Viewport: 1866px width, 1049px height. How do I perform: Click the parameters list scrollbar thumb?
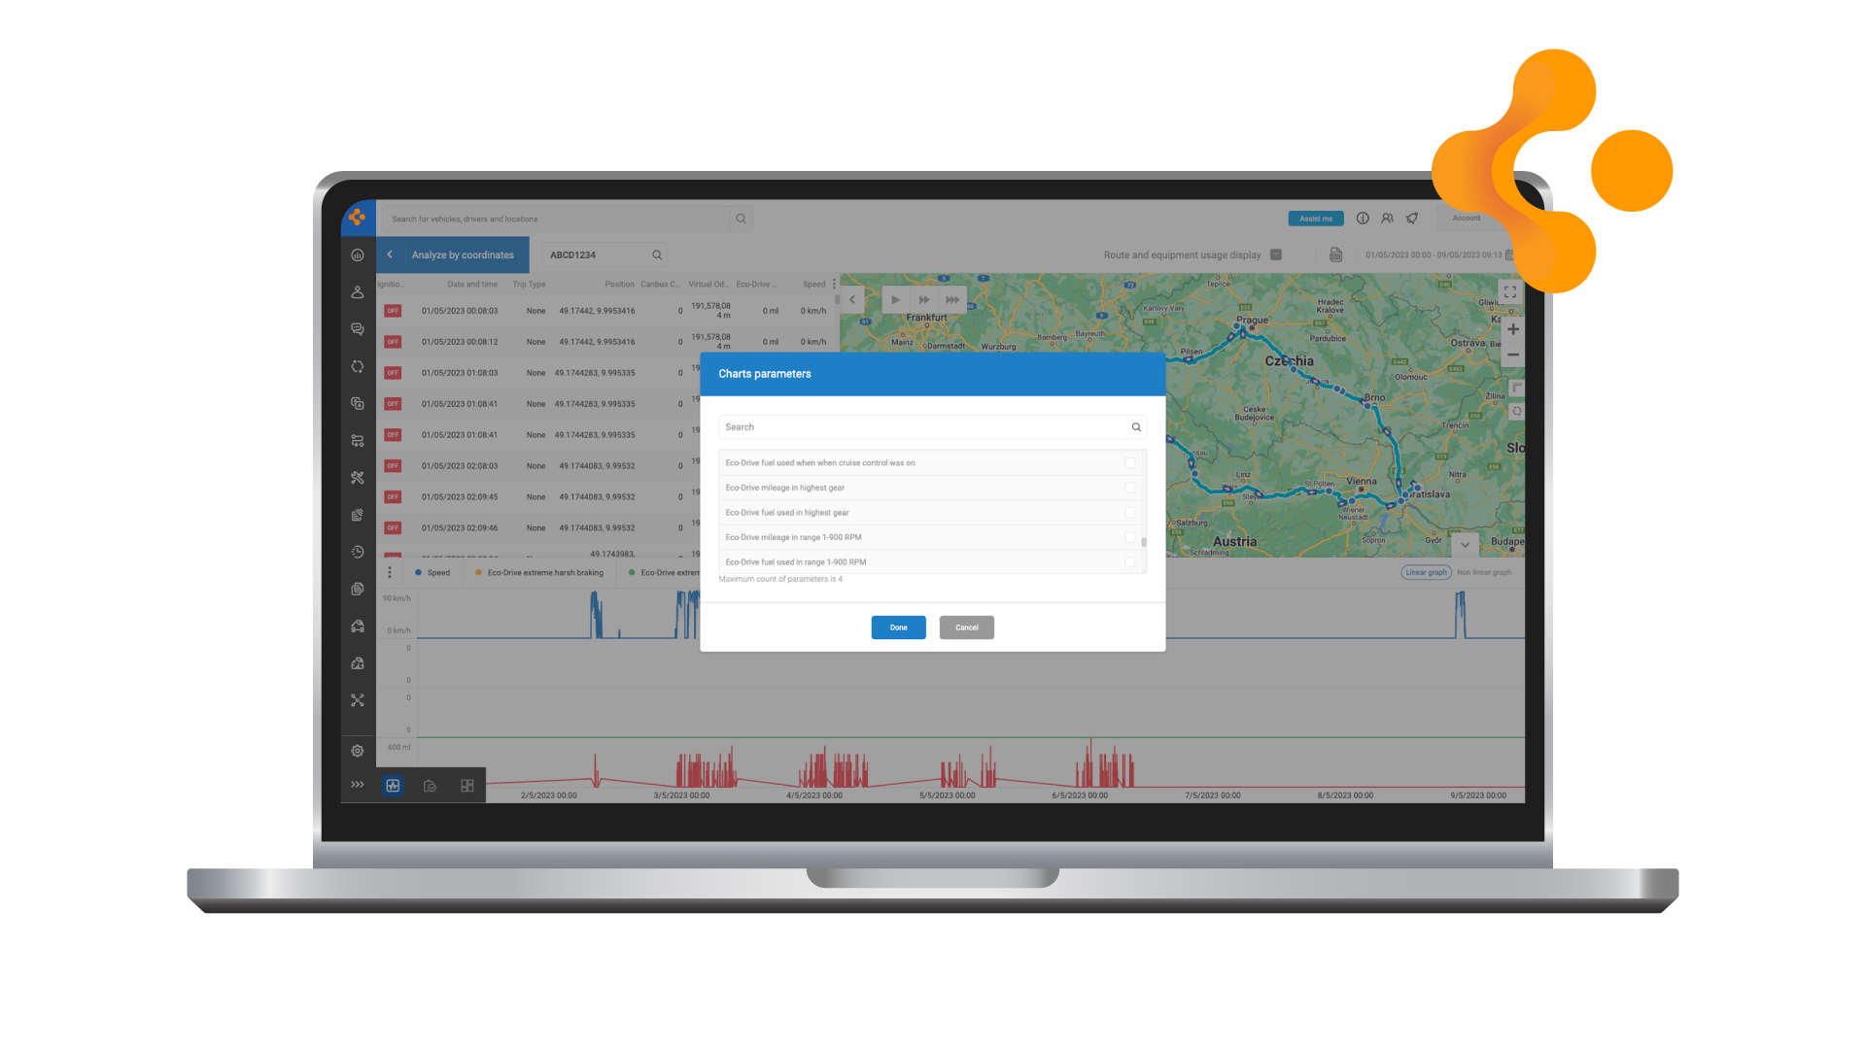tap(1144, 543)
